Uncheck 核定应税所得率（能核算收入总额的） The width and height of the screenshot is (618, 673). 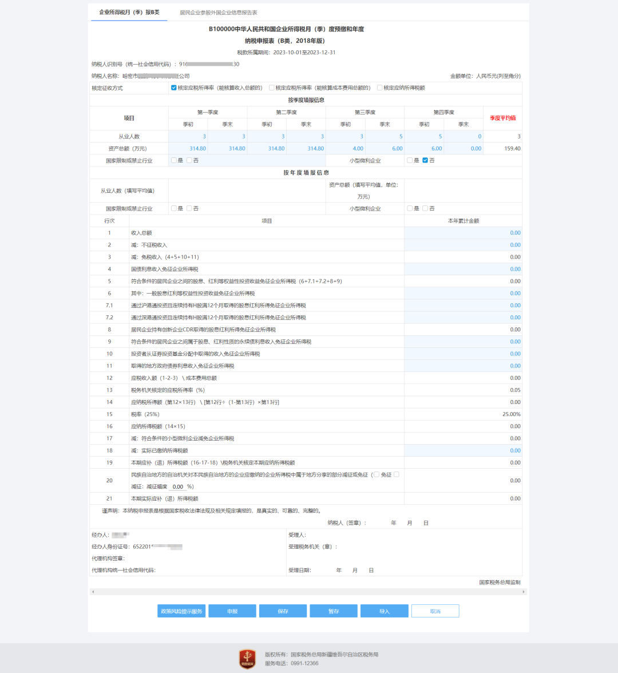pos(174,88)
